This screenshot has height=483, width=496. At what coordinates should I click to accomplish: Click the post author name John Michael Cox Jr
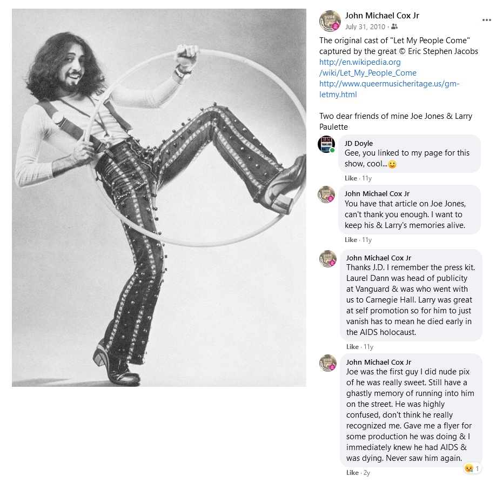click(x=382, y=16)
